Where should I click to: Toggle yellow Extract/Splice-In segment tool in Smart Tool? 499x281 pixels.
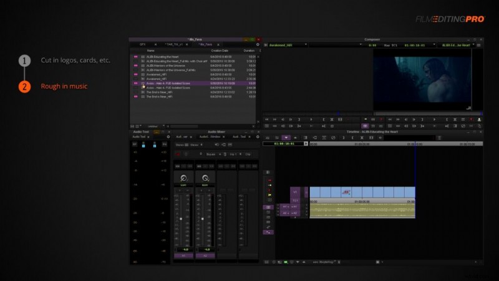click(x=269, y=185)
